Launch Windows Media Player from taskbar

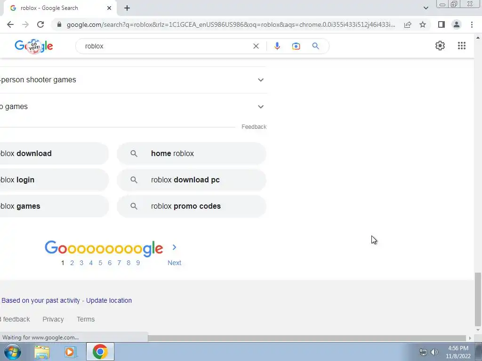(x=71, y=352)
